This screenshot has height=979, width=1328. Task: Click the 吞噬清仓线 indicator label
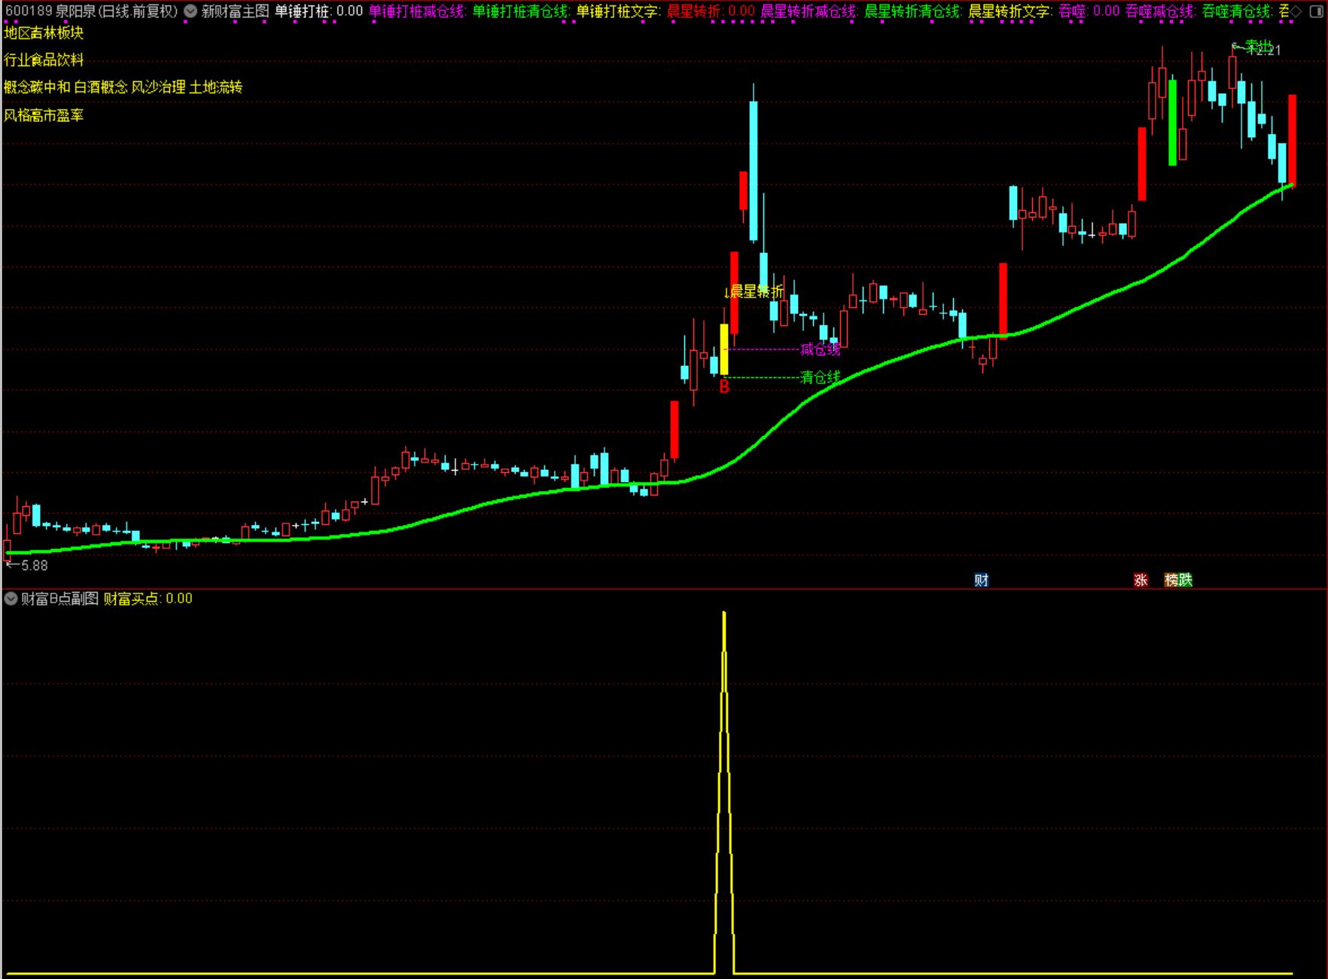pyautogui.click(x=1237, y=11)
